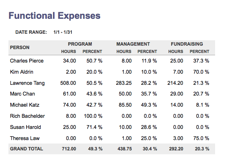
Task: Click grand total management hours 438.75
Action: 125,149
